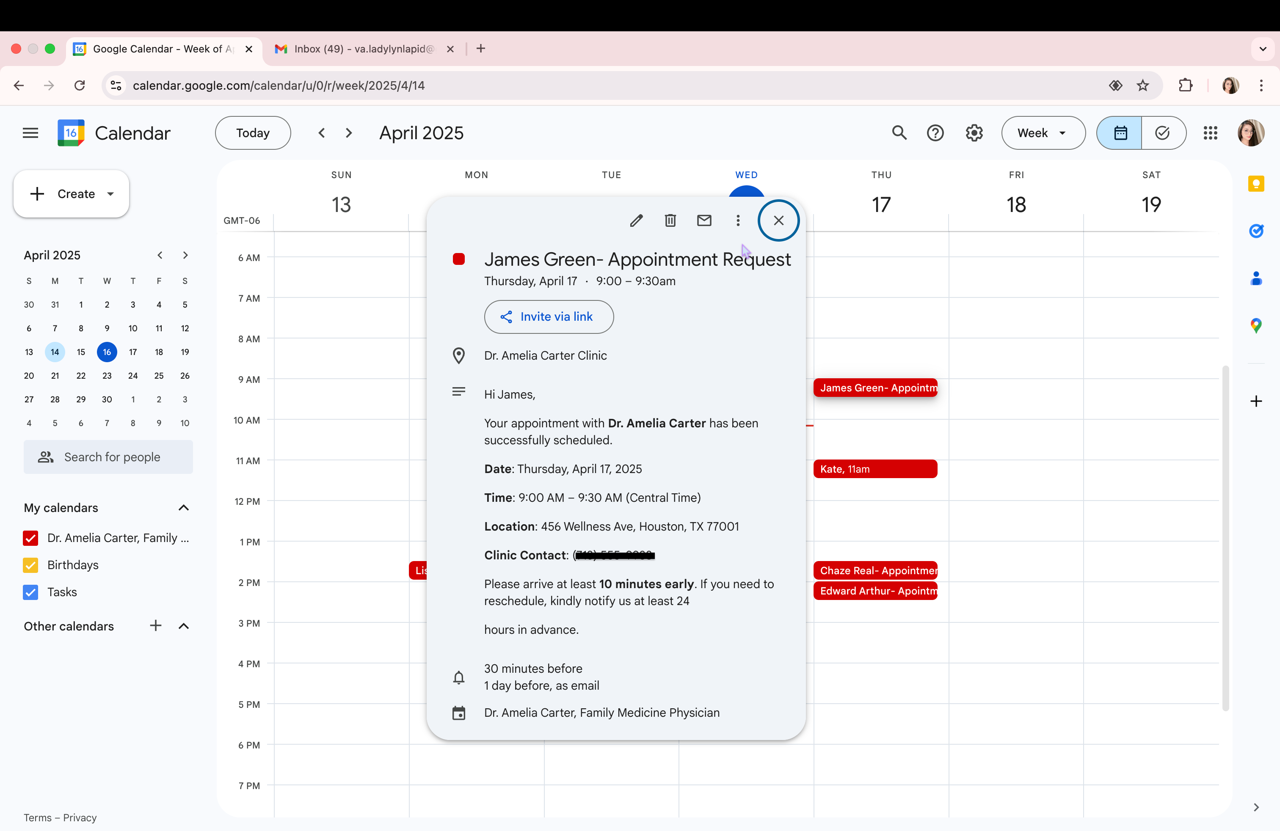This screenshot has width=1280, height=831.
Task: Open Contacts side panel
Action: click(x=1256, y=278)
